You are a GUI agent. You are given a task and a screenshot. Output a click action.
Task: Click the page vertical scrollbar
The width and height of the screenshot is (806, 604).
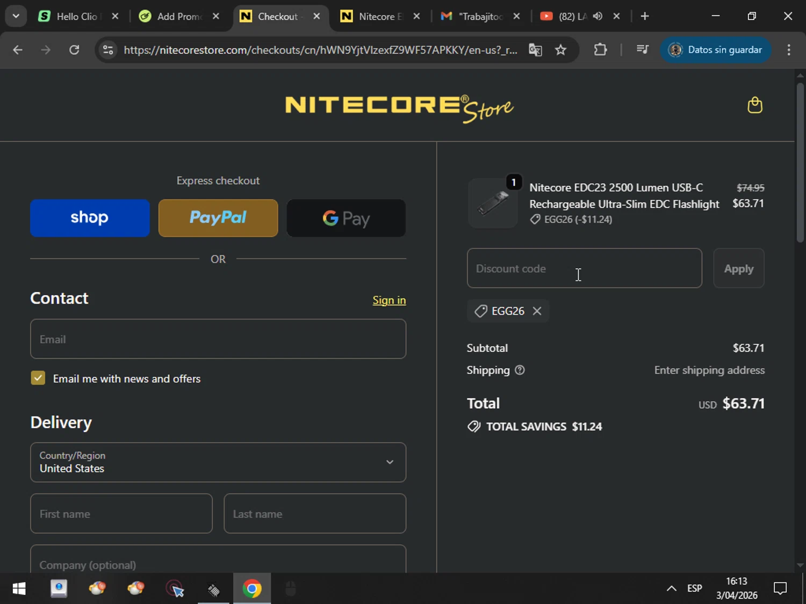coord(800,162)
